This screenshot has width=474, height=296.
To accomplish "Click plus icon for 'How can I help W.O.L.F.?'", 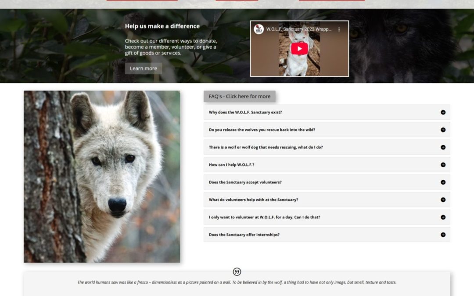I will coord(443,165).
